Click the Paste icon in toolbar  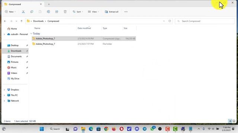pos(40,11)
